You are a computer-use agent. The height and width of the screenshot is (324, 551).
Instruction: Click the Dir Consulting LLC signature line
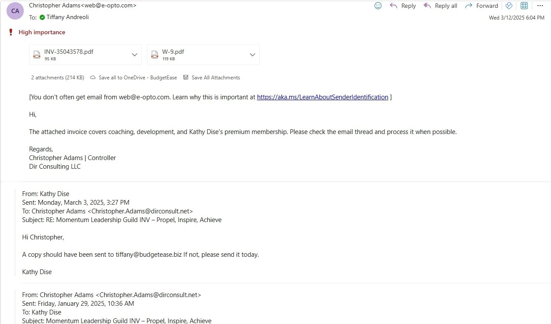click(x=55, y=167)
